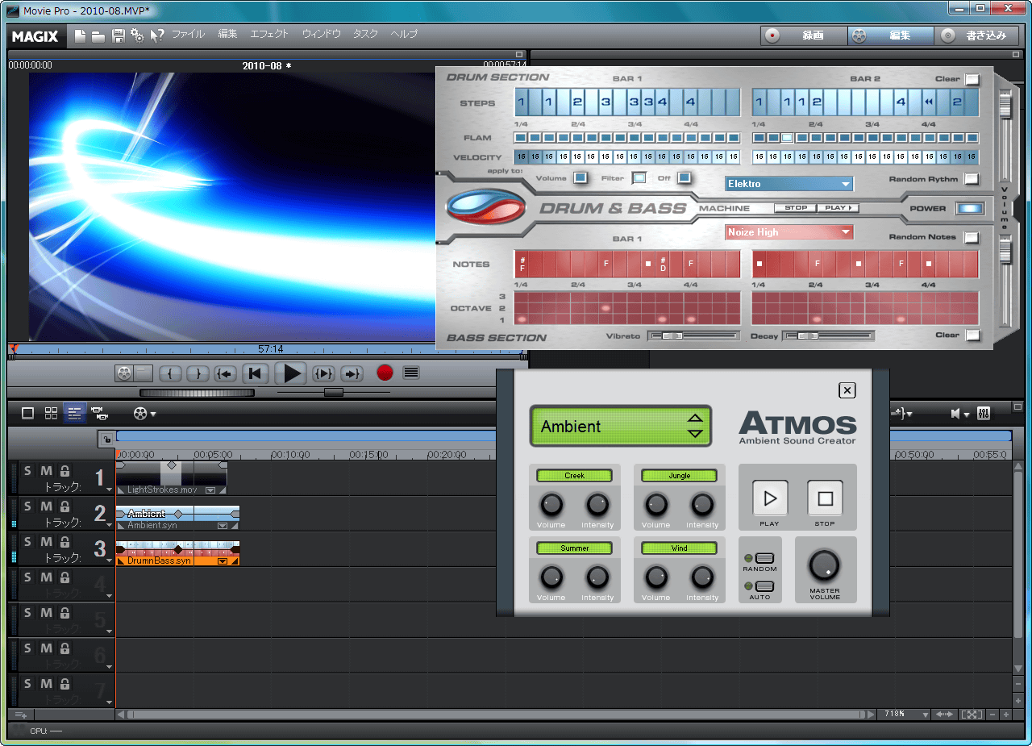Click the Atmos STOP button
Screen dimensions: 1032x746
pyautogui.click(x=825, y=498)
